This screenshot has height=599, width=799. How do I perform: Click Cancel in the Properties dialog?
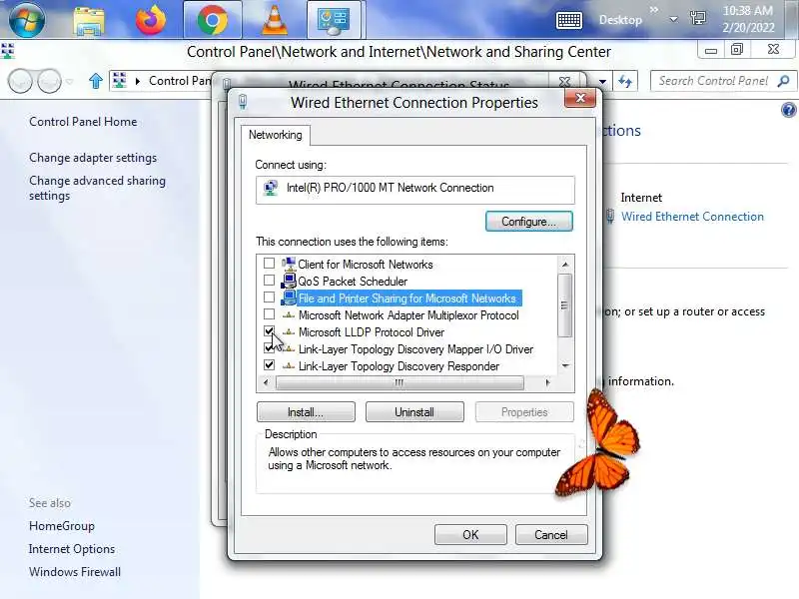pyautogui.click(x=551, y=535)
